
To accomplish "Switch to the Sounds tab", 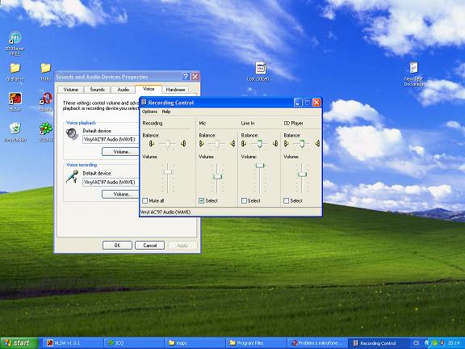I will 97,90.
